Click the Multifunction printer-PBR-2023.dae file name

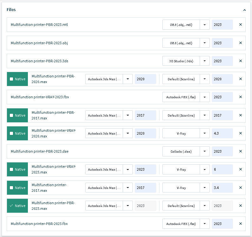[39, 151]
